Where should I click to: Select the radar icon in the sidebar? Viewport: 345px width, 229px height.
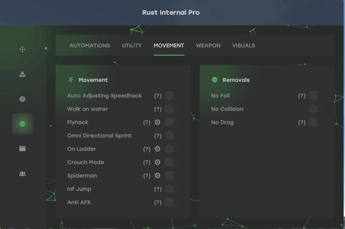[x=23, y=99]
